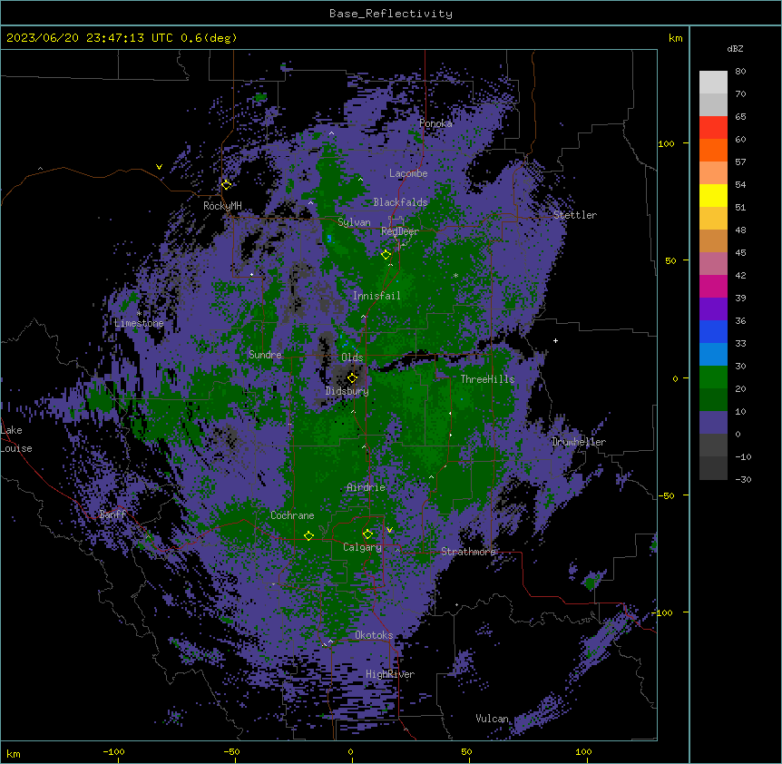
Task: Click the Limestone label
Action: pyautogui.click(x=139, y=323)
